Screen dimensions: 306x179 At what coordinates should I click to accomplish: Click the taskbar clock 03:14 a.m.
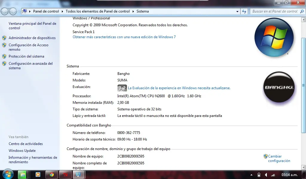[289, 175]
